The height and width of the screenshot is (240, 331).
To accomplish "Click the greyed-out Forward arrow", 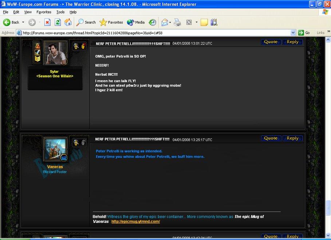I will click(32, 22).
